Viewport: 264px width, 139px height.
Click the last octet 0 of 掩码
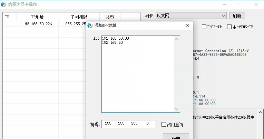tap(147, 123)
